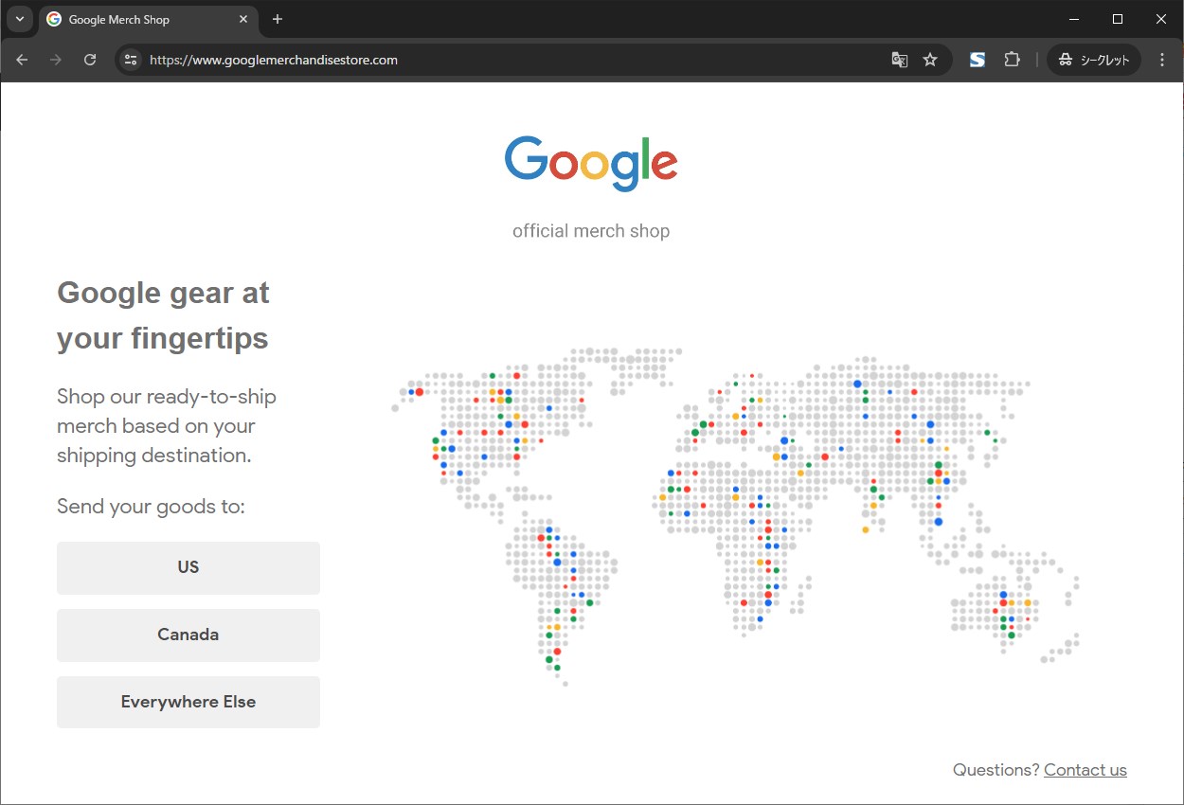Click the incognito シークレット indicator
This screenshot has width=1184, height=805.
pyautogui.click(x=1094, y=60)
